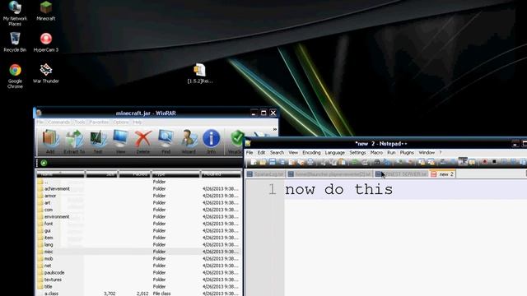Open the Macro menu in Notepad++
Viewport: 527px width, 296px height.
pyautogui.click(x=376, y=152)
